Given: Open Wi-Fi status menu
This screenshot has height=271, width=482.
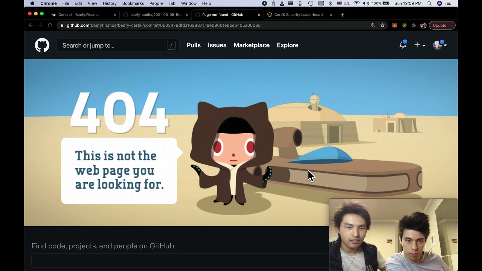Looking at the screenshot, I should pyautogui.click(x=356, y=3).
